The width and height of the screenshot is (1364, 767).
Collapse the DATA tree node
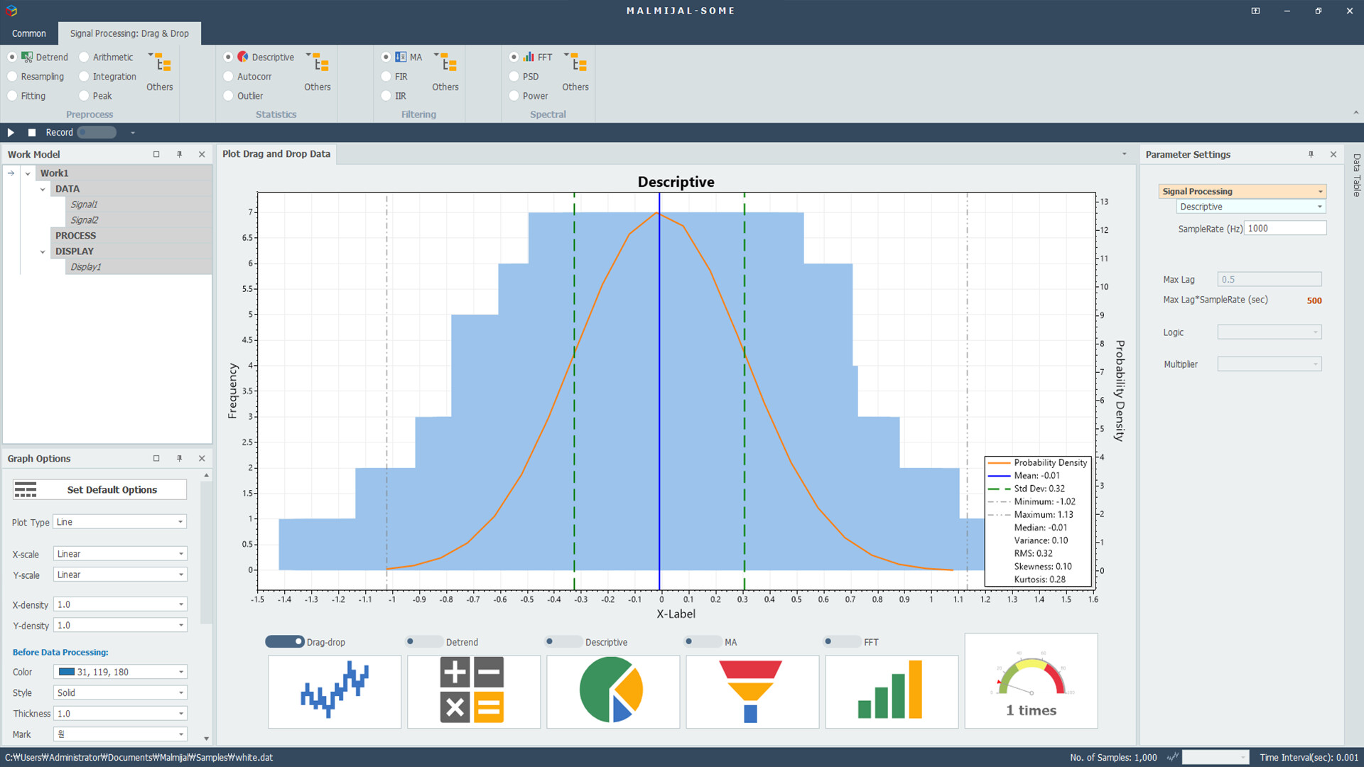click(43, 189)
